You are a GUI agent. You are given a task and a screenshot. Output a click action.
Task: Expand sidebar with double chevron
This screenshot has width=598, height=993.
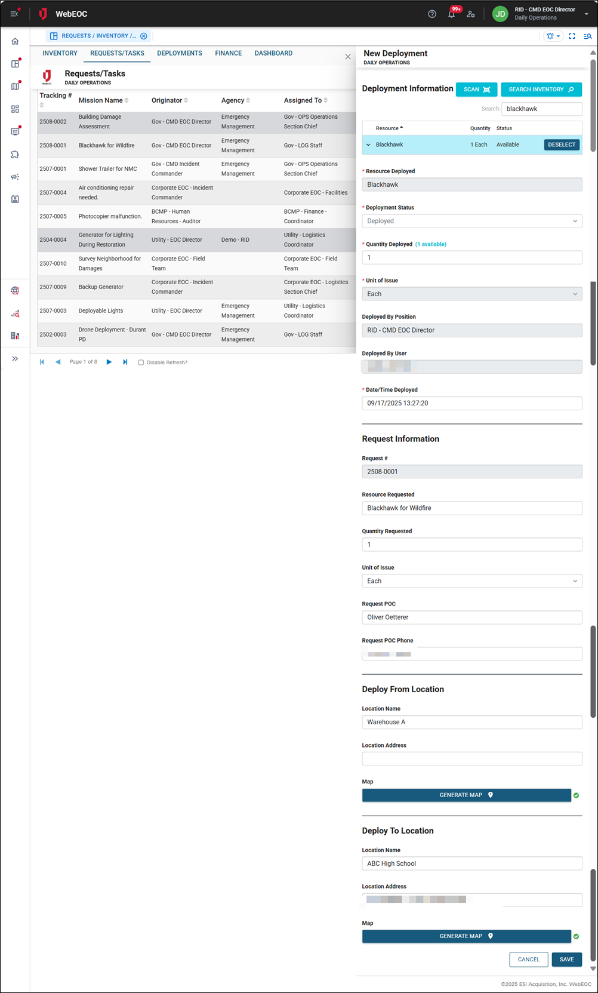(15, 358)
